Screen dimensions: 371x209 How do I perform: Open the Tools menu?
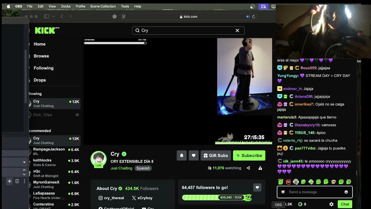pos(125,6)
